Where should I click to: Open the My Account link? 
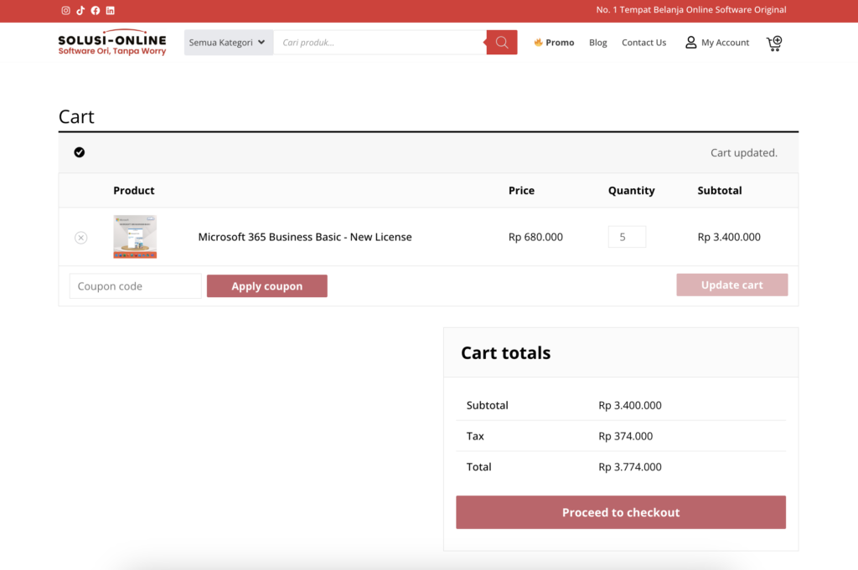coord(725,42)
